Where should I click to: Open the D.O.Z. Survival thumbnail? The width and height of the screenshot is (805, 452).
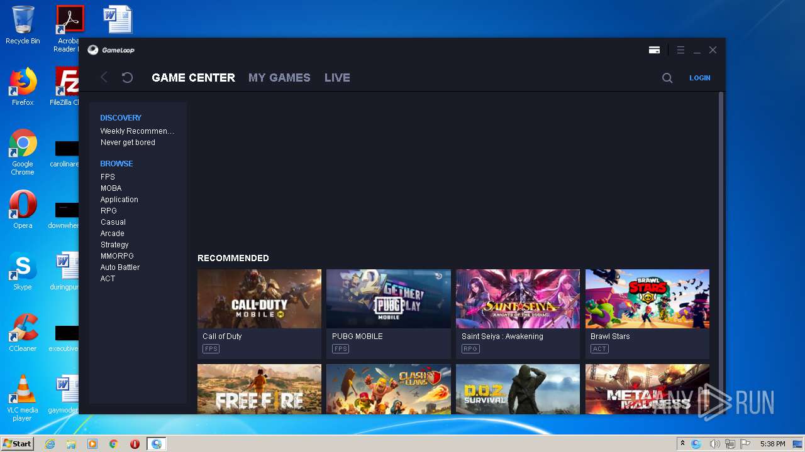(518, 389)
